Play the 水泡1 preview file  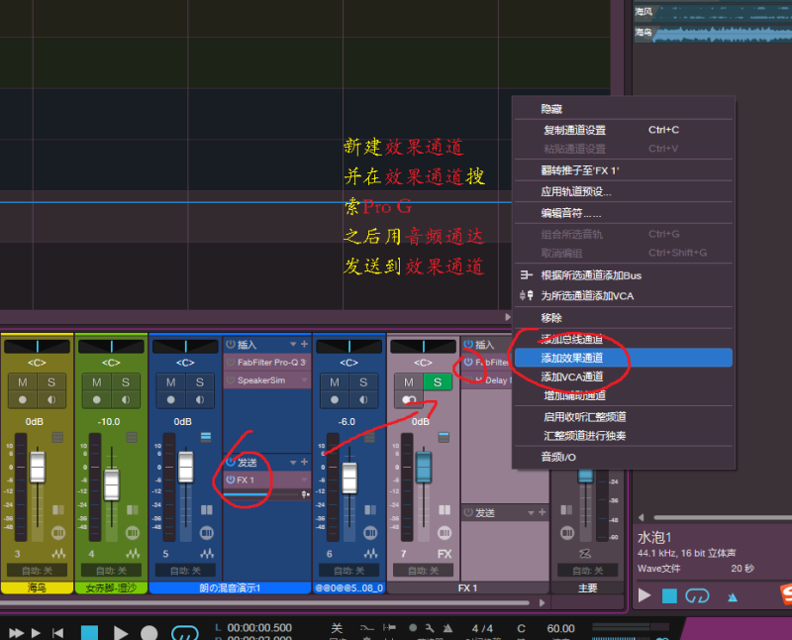coord(644,595)
